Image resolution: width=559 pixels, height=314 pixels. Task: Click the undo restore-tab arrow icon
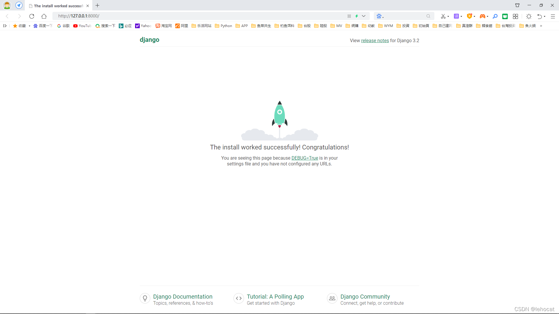click(539, 16)
